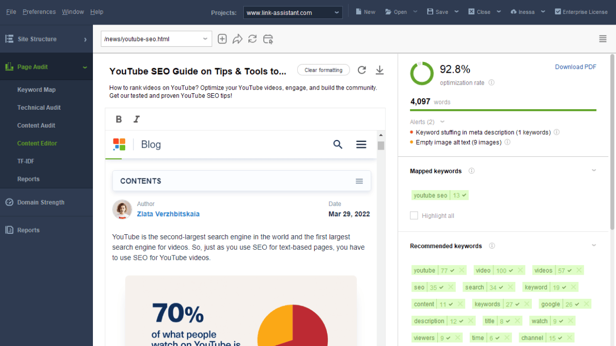Open the Projects dropdown for www.link-assistant.com
Viewport: 616px width, 346px height.
coord(293,12)
